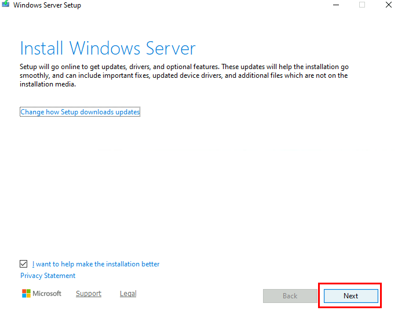Open Change how Setup downloads updates link
The image size is (398, 314).
tap(80, 112)
